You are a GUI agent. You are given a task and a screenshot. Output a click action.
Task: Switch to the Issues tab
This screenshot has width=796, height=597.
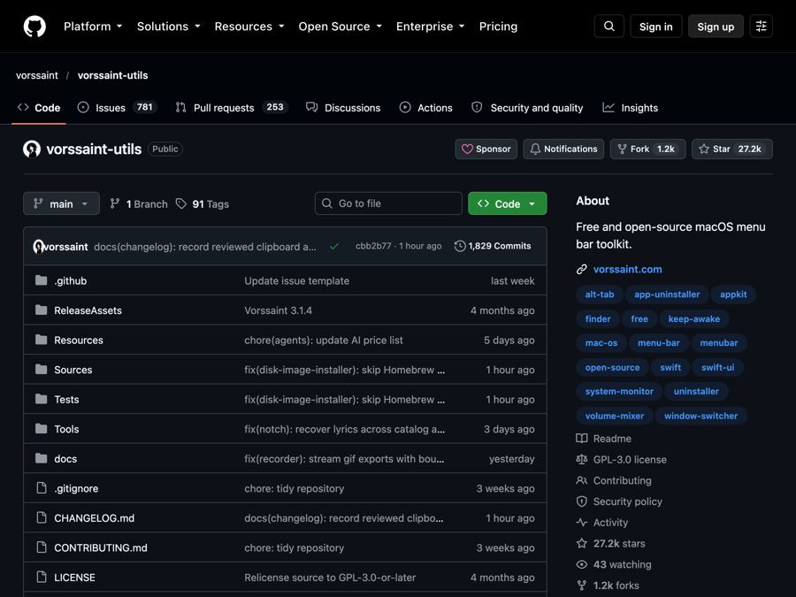coord(118,108)
